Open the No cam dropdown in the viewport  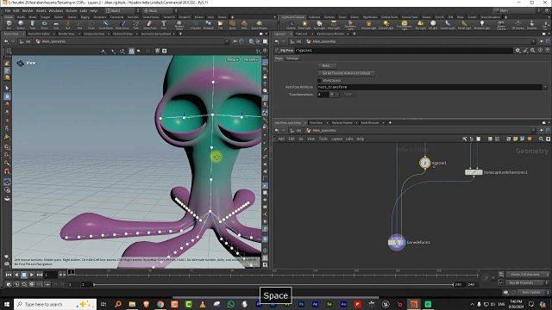coord(251,59)
